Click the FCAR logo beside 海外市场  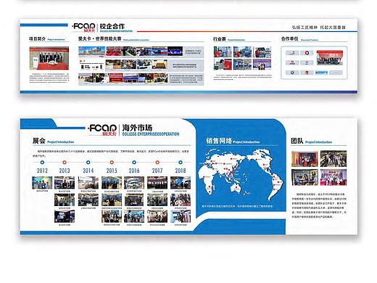(x=102, y=130)
